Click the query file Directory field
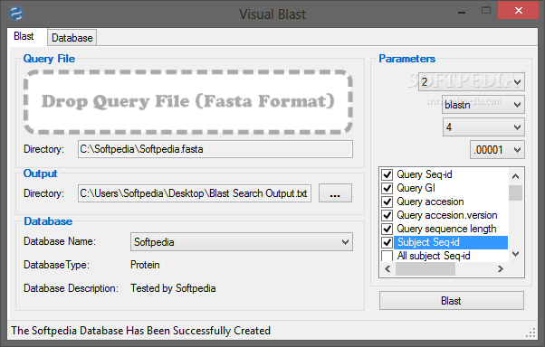Viewport: 545px width, 347px height. [x=215, y=149]
